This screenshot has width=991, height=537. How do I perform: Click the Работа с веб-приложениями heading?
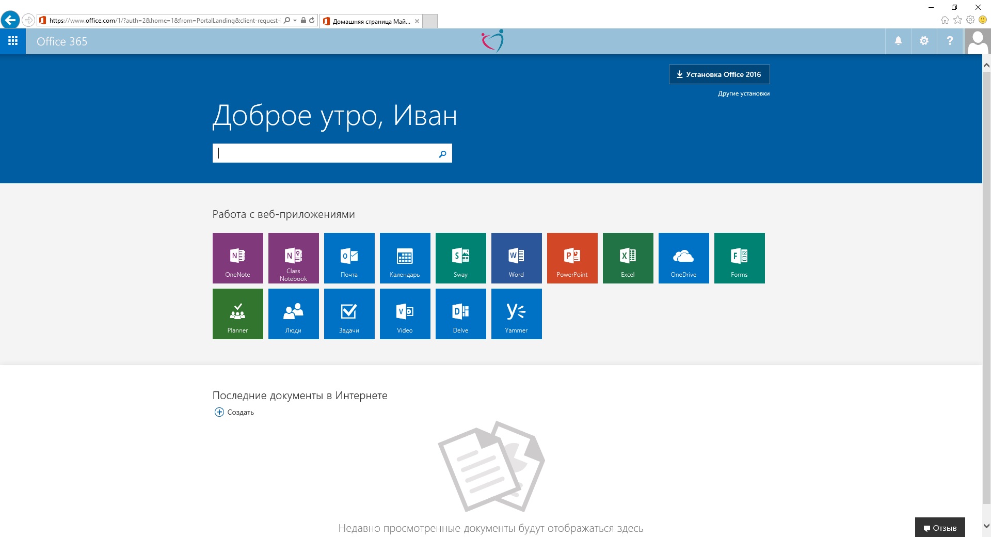[x=283, y=214]
